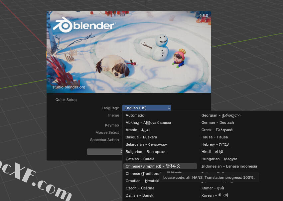283x201 pixels.
Task: Select the Arabic language option
Action: click(160, 130)
